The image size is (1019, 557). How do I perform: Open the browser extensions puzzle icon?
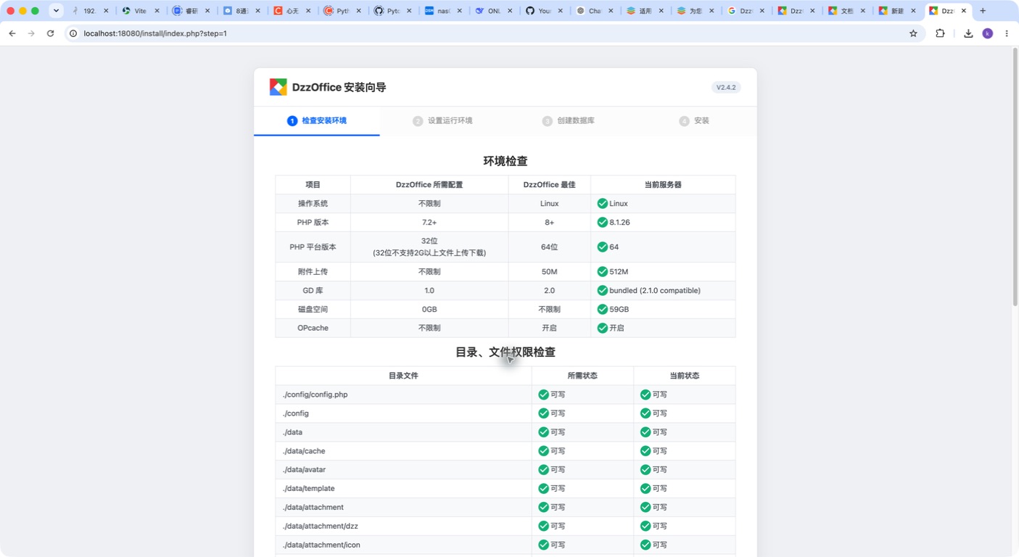click(940, 33)
